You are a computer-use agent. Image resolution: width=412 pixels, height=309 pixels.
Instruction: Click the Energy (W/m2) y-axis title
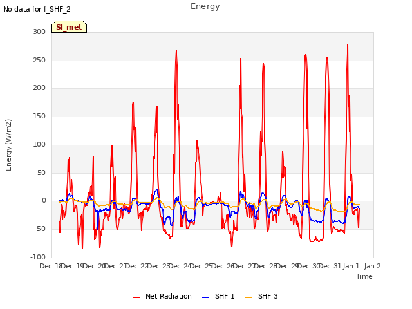point(8,145)
